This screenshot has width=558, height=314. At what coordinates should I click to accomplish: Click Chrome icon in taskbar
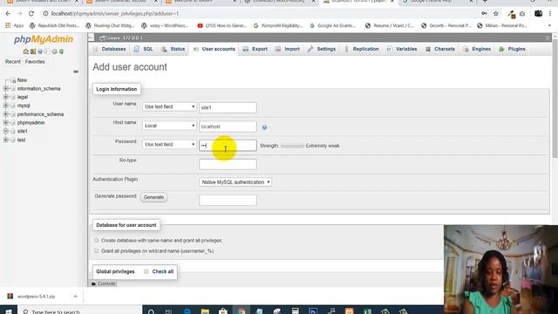point(242,311)
